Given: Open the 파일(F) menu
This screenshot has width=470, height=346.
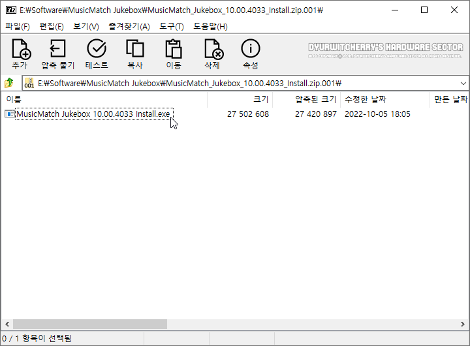Looking at the screenshot, I should click(18, 26).
